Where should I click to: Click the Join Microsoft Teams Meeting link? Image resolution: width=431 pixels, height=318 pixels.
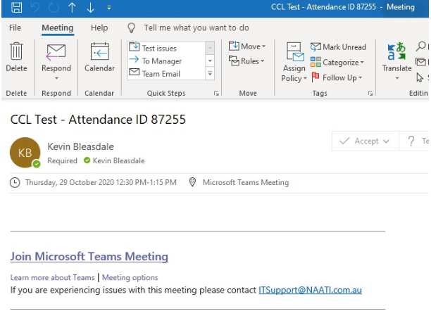pyautogui.click(x=89, y=257)
